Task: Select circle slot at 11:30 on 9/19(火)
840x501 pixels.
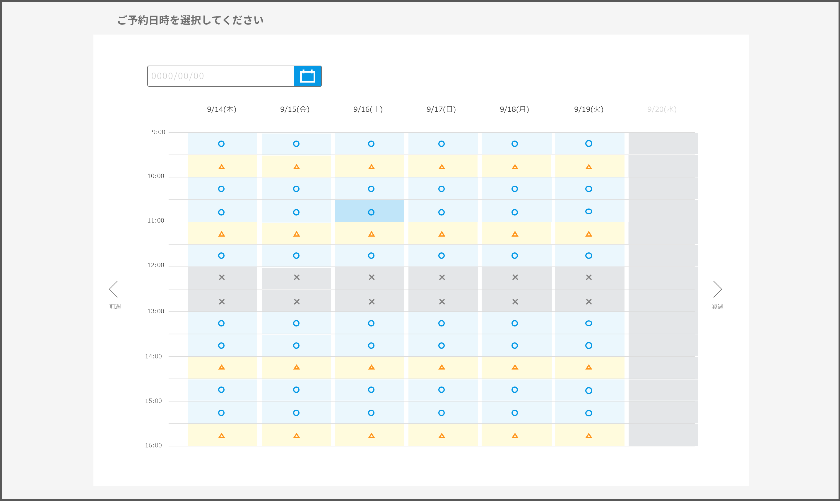Action: coord(588,256)
